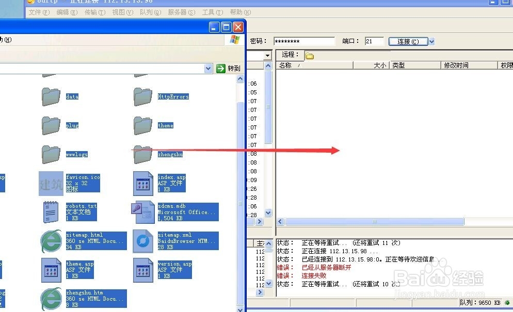Open the 队列(Q) menu
This screenshot has width=513, height=312.
(x=151, y=12)
